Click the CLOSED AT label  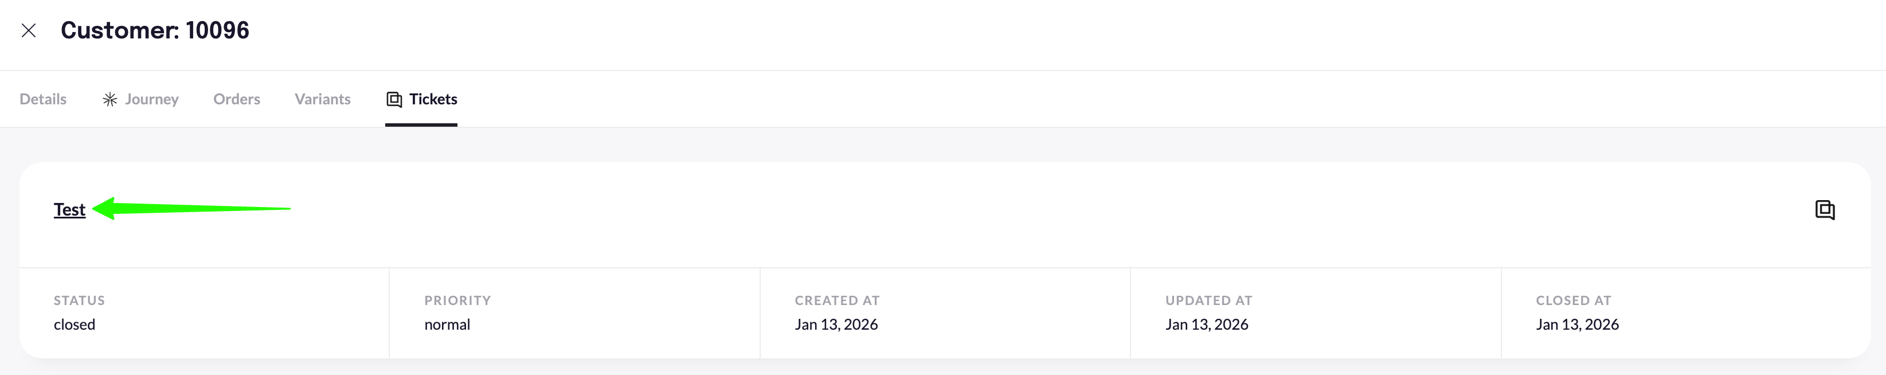[x=1574, y=300]
